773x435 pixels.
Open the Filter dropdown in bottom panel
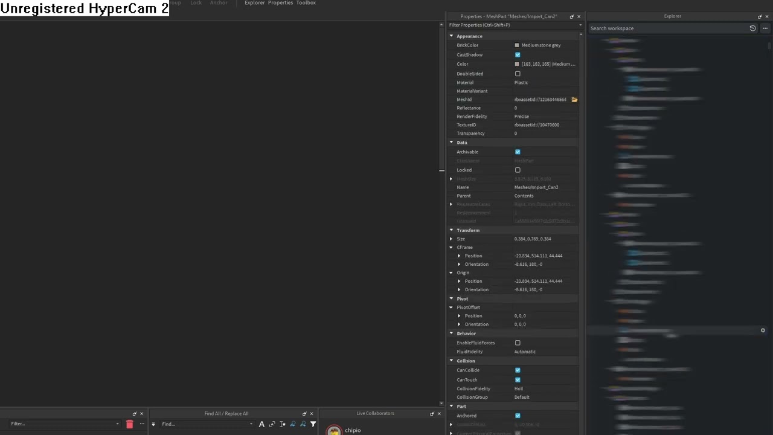[117, 424]
